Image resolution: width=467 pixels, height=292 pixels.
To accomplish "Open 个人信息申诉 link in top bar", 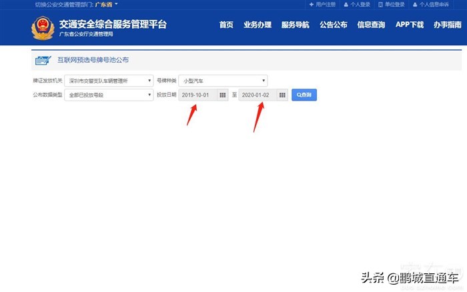I will pyautogui.click(x=431, y=5).
